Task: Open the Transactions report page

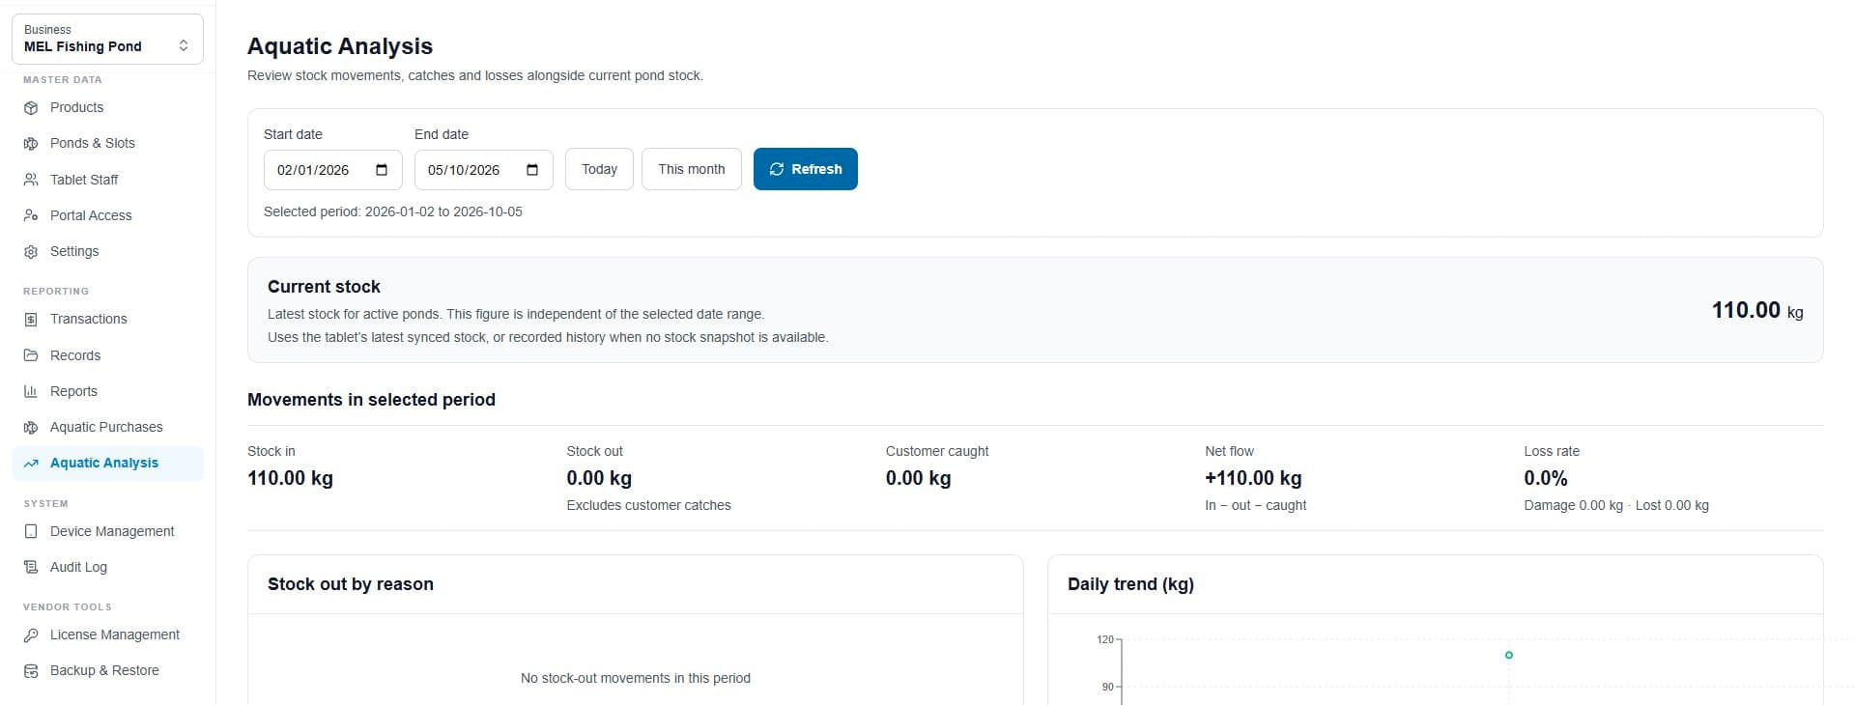Action: point(107,319)
